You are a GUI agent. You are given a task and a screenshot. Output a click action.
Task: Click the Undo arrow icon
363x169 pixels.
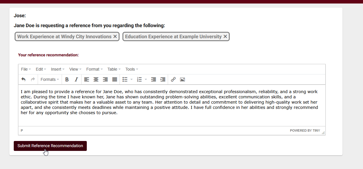point(24,79)
